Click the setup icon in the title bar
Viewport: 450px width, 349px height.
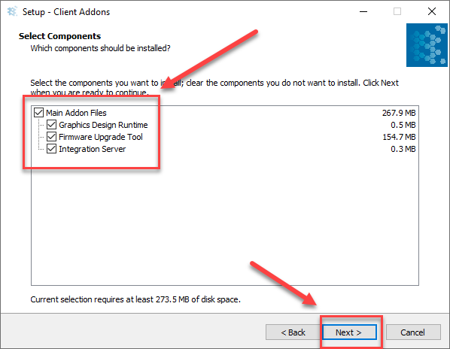pos(12,12)
